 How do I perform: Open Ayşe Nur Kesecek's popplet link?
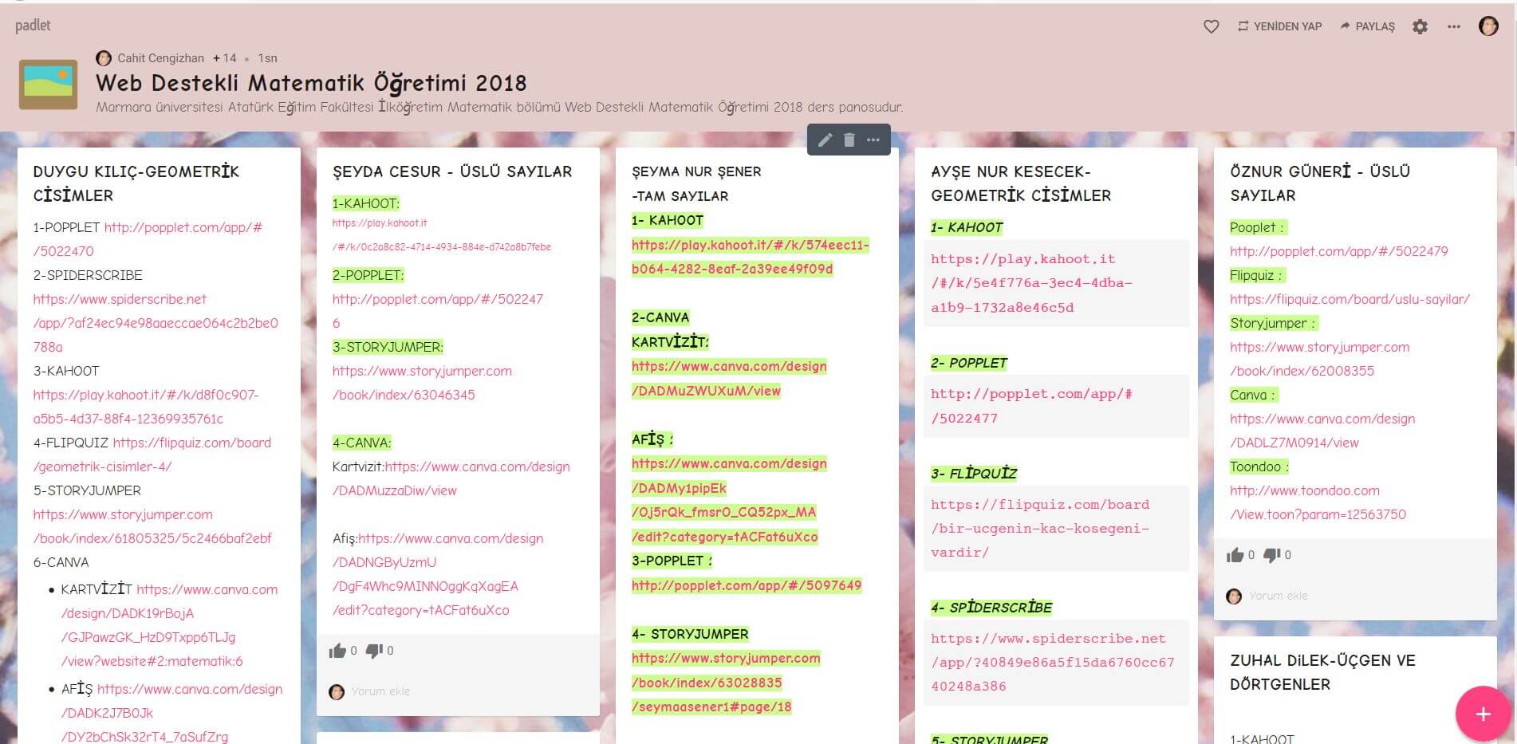[x=1031, y=406]
